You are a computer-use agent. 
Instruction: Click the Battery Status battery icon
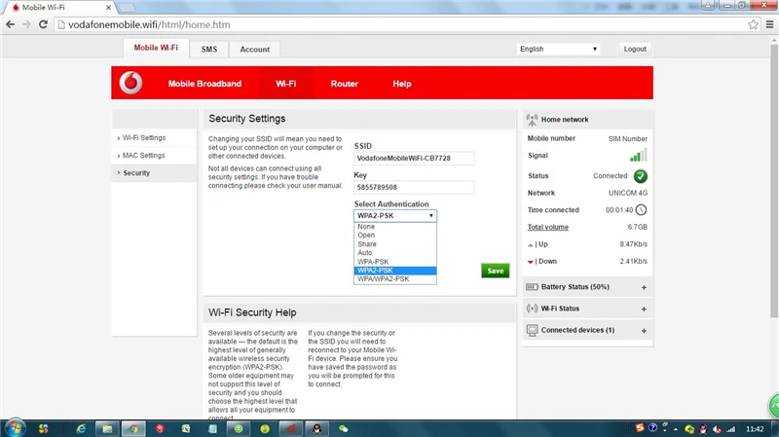[x=532, y=287]
